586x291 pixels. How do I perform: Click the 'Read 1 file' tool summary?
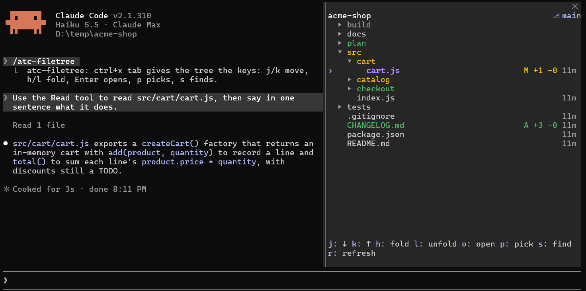(x=39, y=125)
